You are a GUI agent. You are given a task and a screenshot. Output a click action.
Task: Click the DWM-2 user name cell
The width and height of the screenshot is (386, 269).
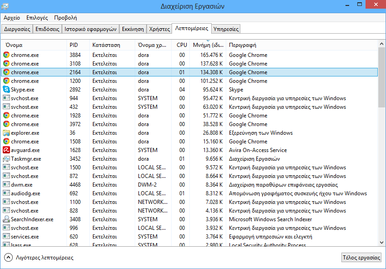coord(147,185)
